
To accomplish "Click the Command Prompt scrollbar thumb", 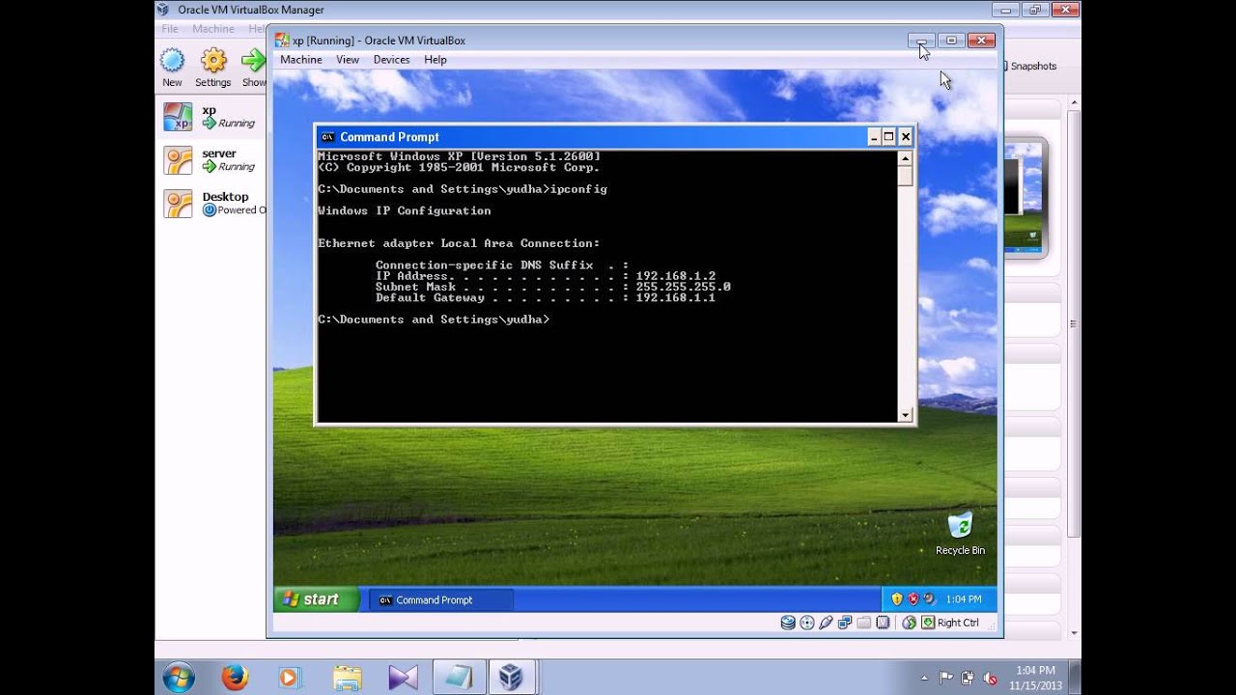I will click(905, 176).
